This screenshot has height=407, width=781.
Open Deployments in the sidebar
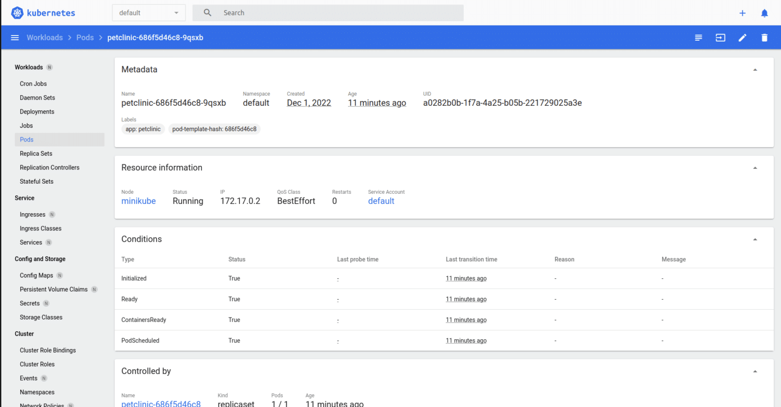37,112
